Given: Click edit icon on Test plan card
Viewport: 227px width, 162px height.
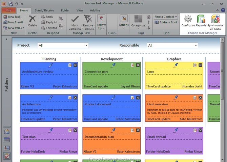Looking at the screenshot, I should click(x=70, y=130).
